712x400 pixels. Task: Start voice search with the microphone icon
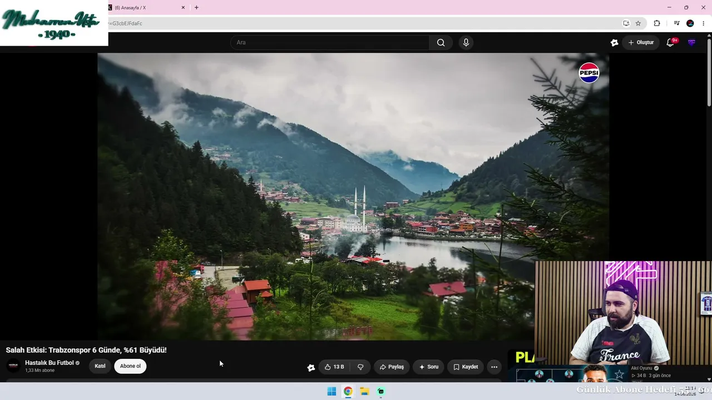click(x=466, y=43)
